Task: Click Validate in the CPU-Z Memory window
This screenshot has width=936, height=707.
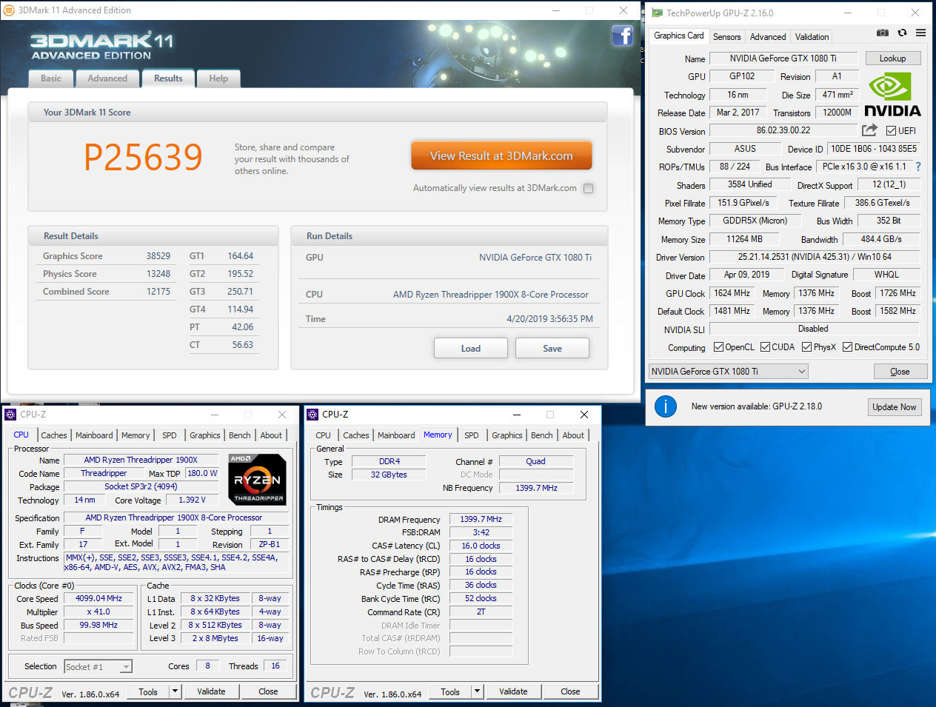Action: point(513,691)
